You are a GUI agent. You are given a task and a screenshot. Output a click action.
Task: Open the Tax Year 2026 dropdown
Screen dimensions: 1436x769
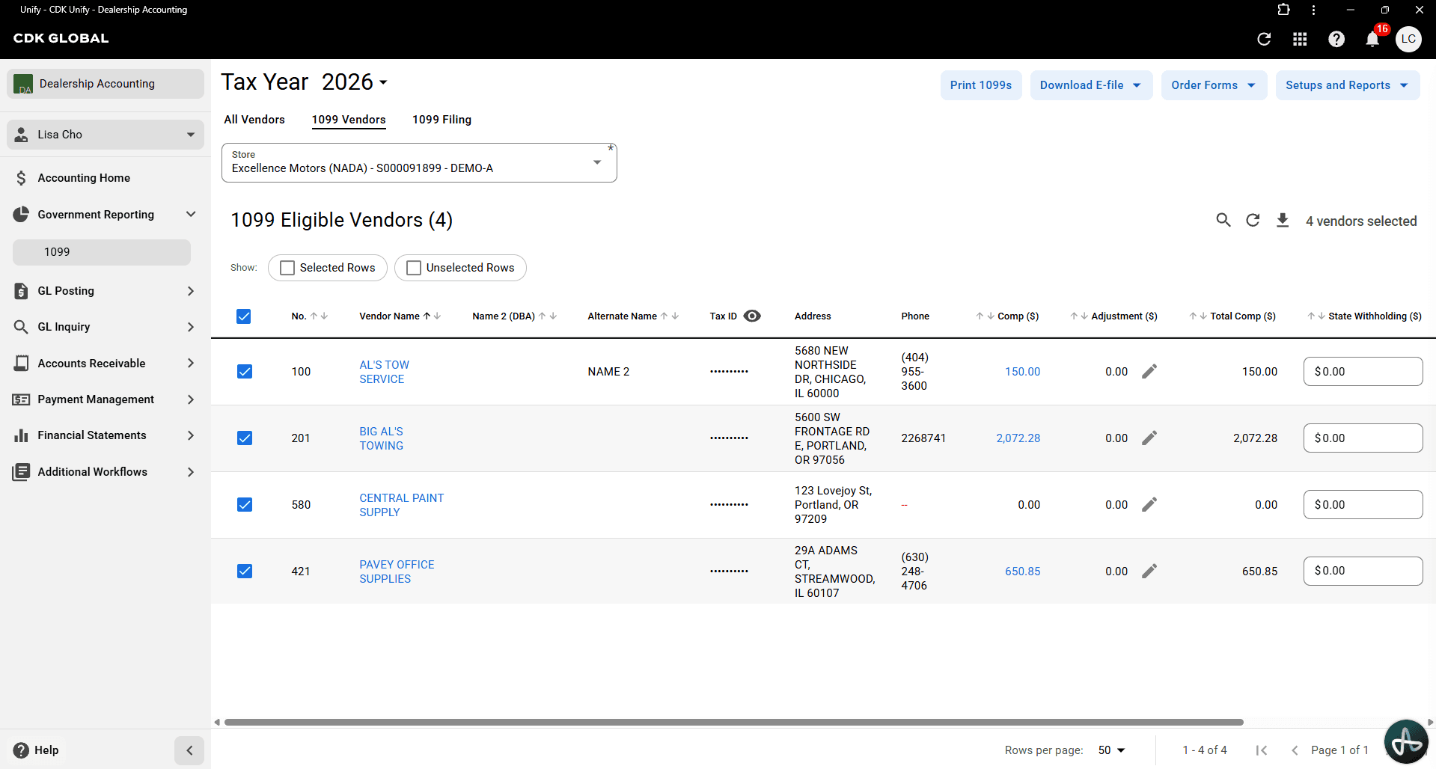pyautogui.click(x=355, y=82)
